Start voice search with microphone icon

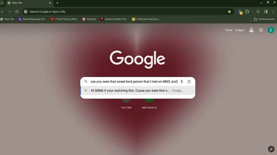tap(182, 81)
